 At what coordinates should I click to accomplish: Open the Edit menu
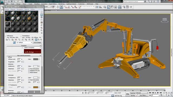point(7,4)
